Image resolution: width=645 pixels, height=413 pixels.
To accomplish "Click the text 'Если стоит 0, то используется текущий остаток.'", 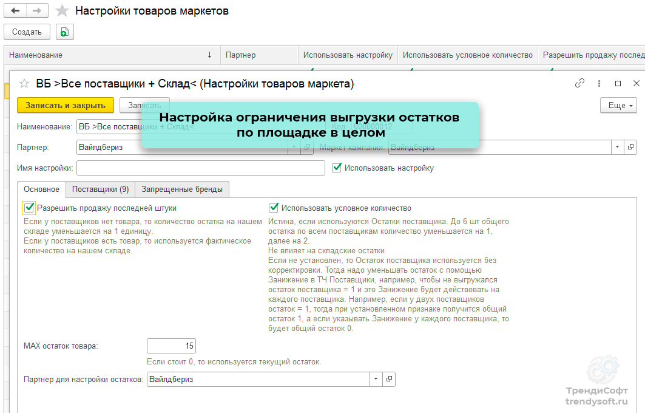I will coord(234,362).
